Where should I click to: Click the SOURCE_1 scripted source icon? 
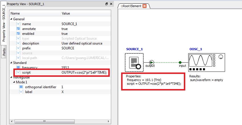click(134, 62)
